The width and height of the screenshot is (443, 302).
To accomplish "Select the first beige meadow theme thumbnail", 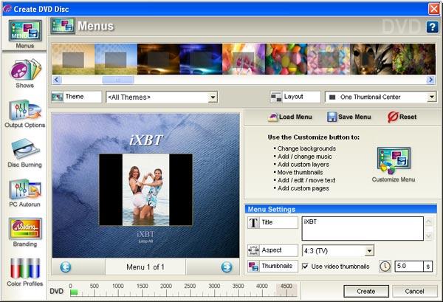I will click(x=73, y=59).
